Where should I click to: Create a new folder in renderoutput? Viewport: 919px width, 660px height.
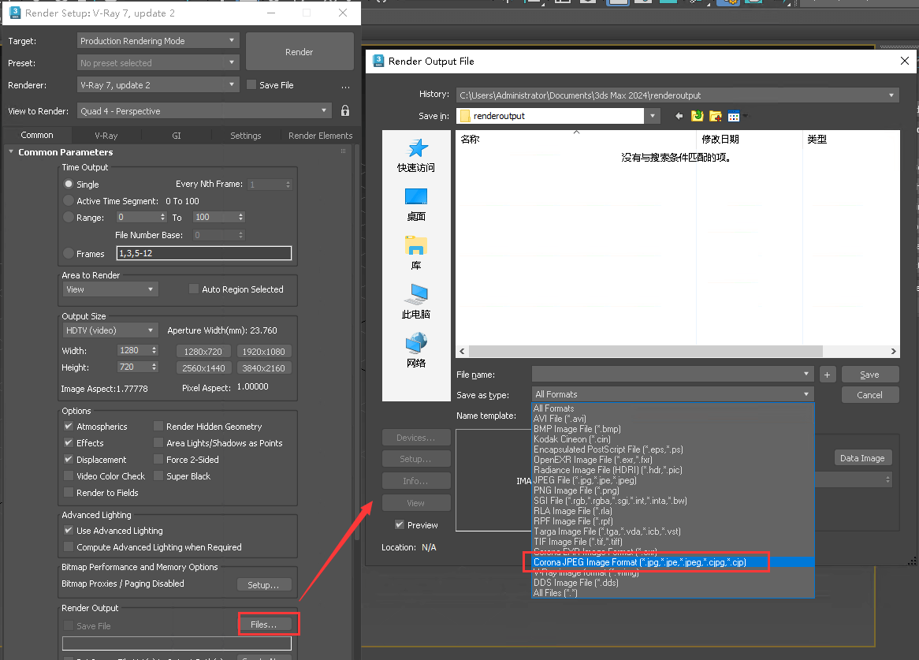coord(716,116)
